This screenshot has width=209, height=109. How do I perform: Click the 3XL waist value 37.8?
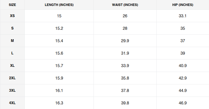tap(125, 91)
